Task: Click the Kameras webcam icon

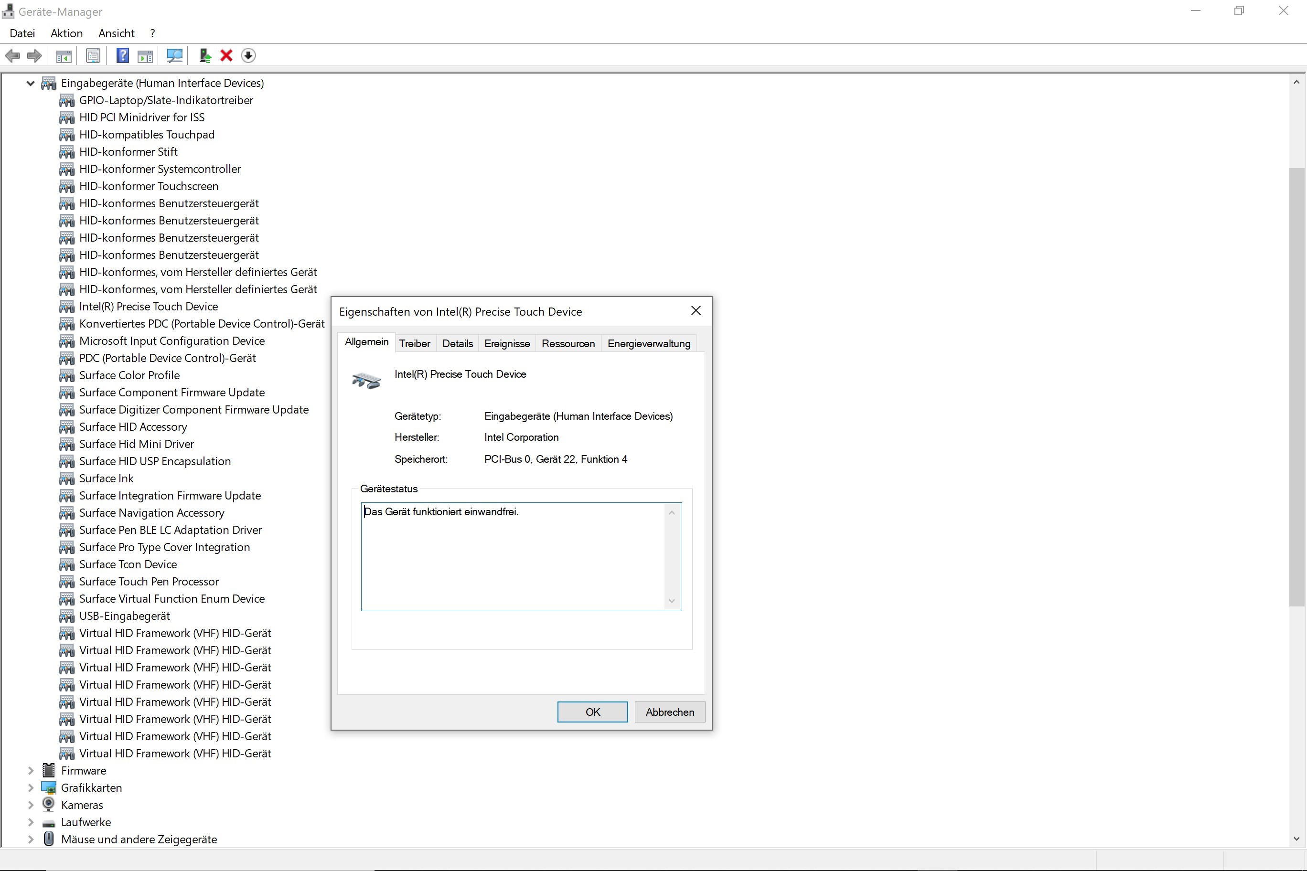Action: click(x=49, y=804)
